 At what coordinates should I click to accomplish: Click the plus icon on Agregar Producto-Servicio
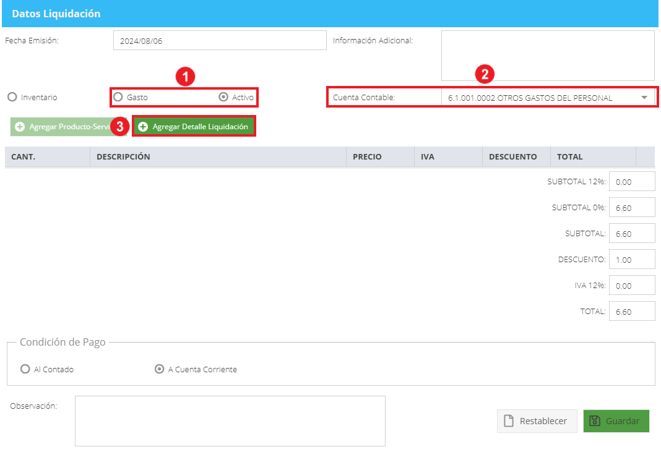[x=20, y=127]
